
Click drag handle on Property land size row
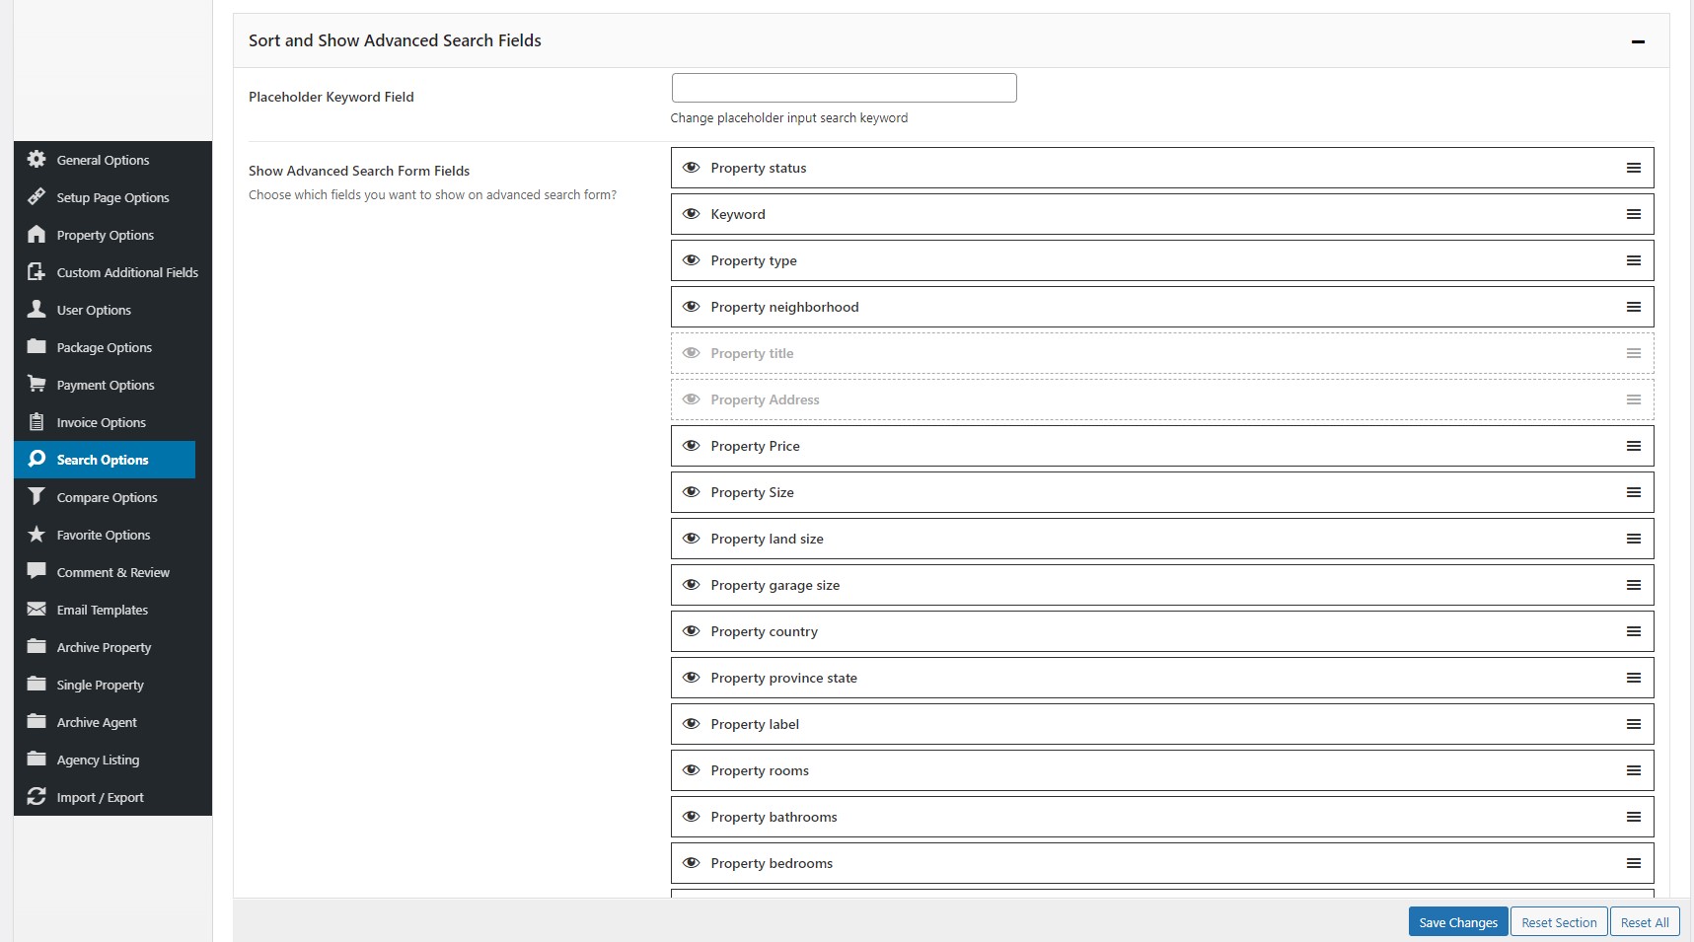[1634, 539]
